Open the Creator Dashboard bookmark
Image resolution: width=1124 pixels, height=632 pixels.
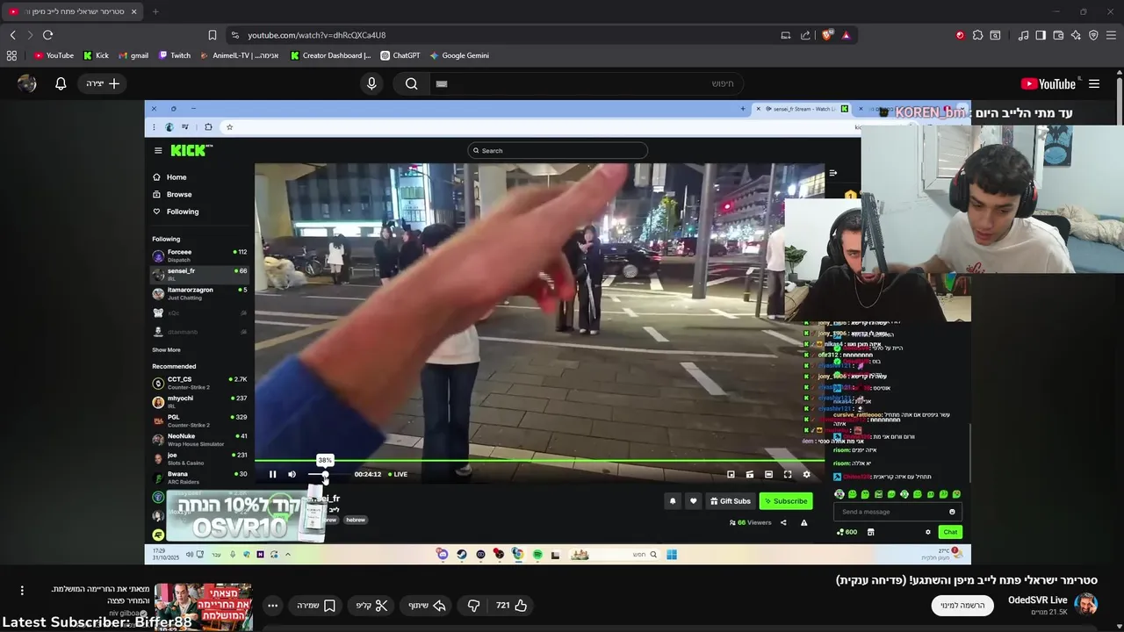pos(330,55)
